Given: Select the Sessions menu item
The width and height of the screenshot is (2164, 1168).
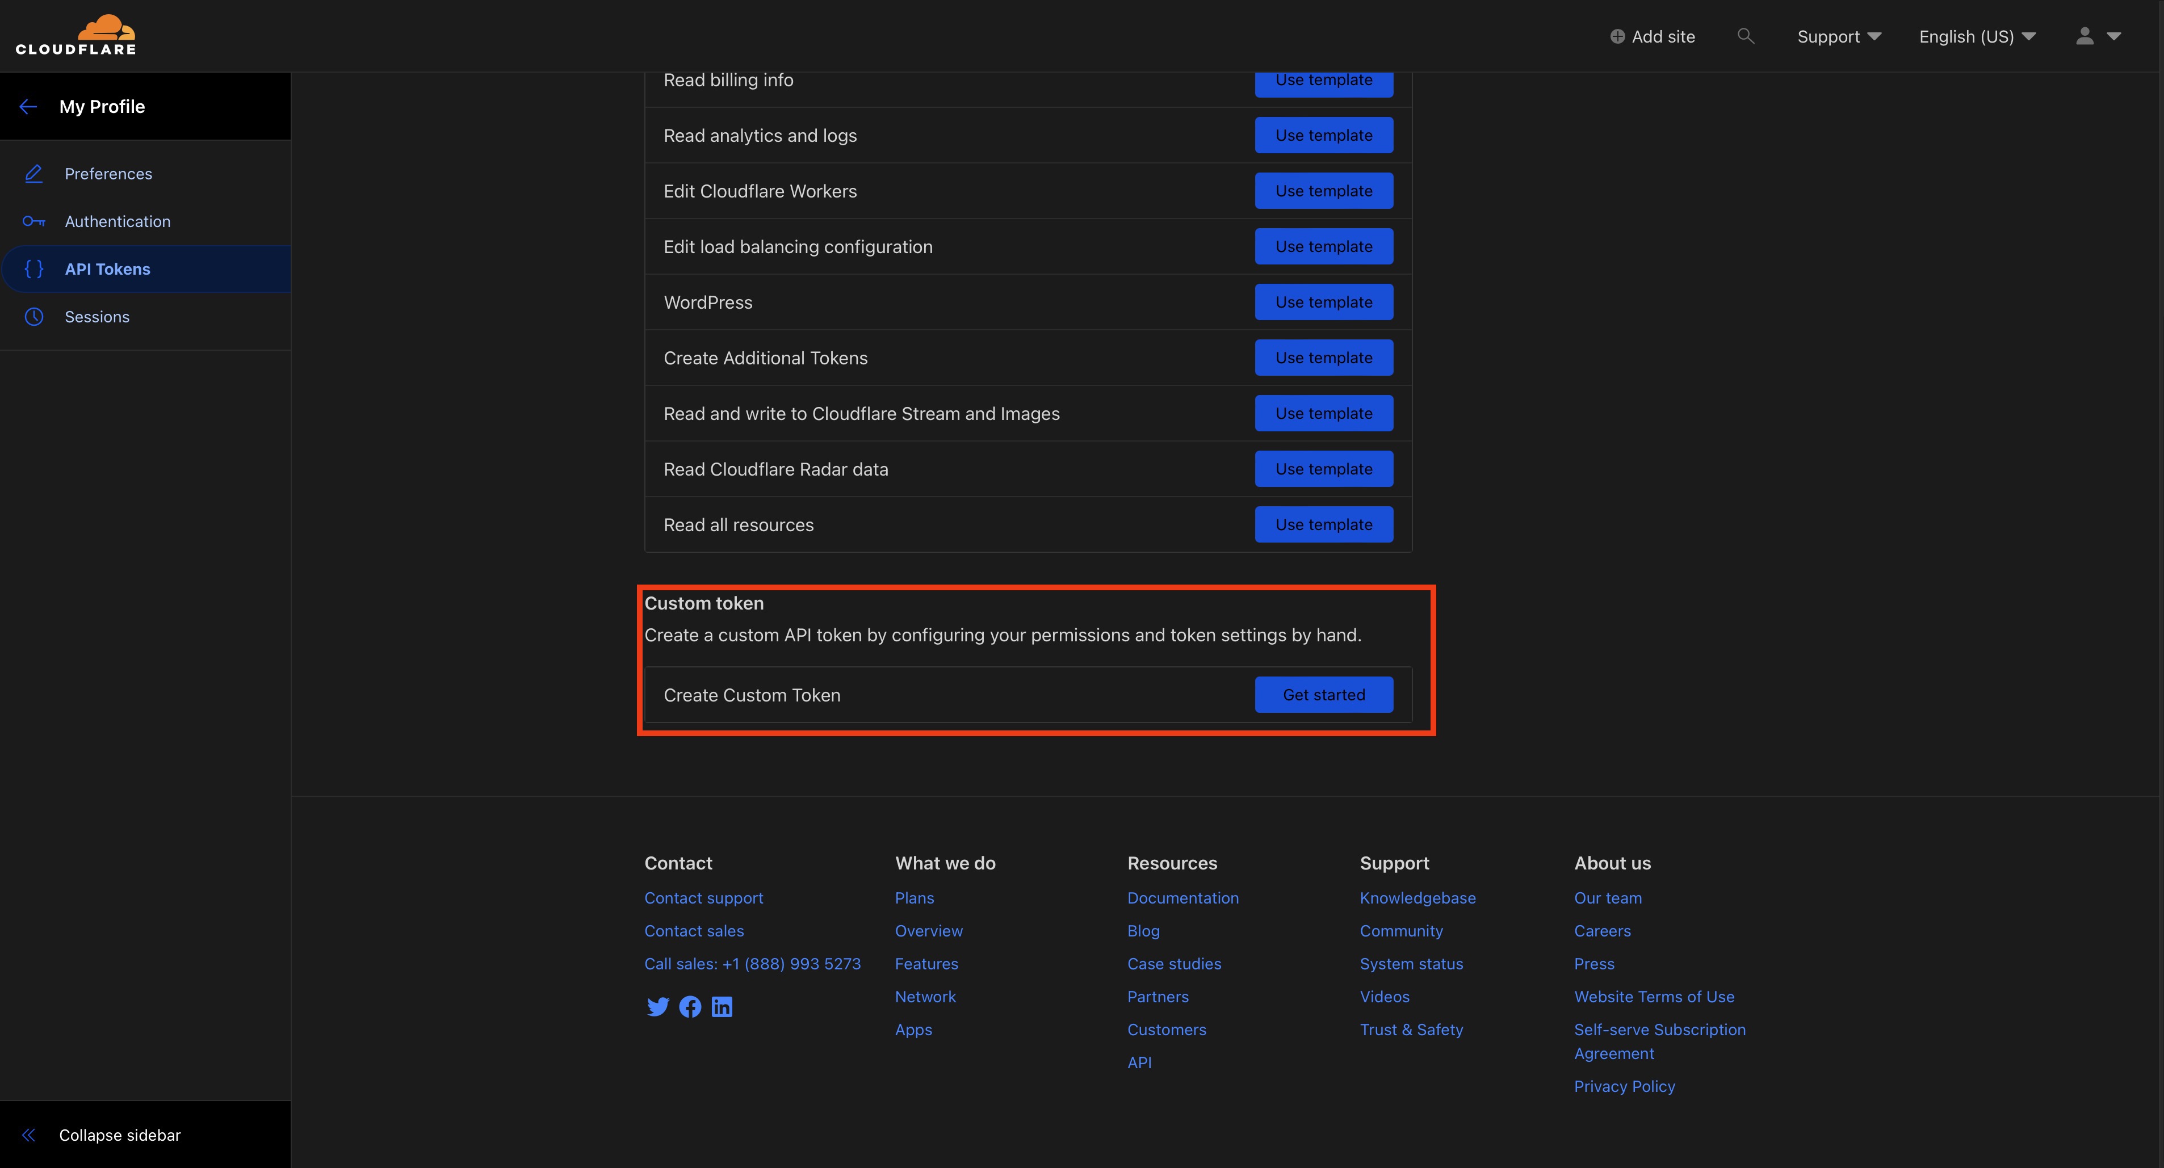Looking at the screenshot, I should pyautogui.click(x=97, y=315).
